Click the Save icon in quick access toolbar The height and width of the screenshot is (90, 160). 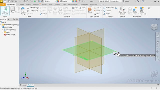point(12,1)
